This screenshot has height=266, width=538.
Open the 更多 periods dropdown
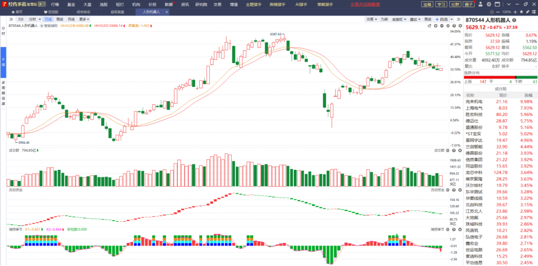point(84,19)
